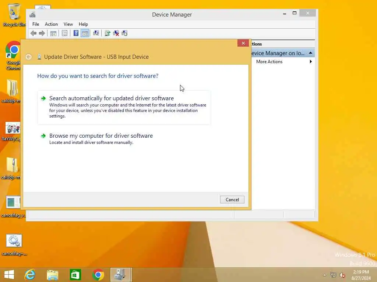Open the File menu
Screen dimensions: 377x282
(x=36, y=24)
